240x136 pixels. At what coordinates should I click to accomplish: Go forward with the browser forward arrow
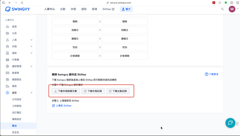[16, 3]
